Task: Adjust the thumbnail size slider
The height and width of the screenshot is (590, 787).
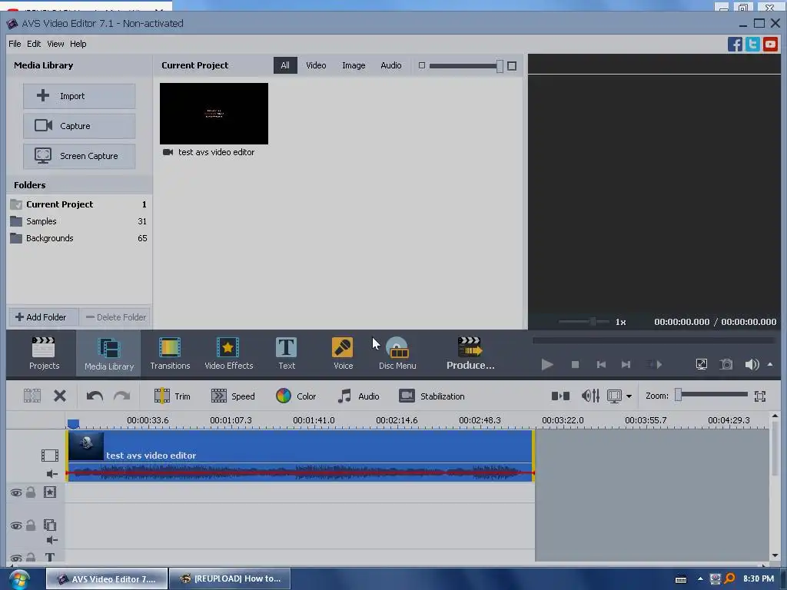Action: [466, 66]
